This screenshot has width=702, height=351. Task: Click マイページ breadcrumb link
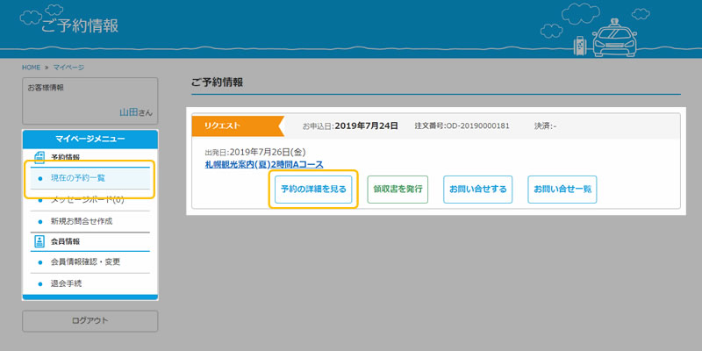pos(68,68)
